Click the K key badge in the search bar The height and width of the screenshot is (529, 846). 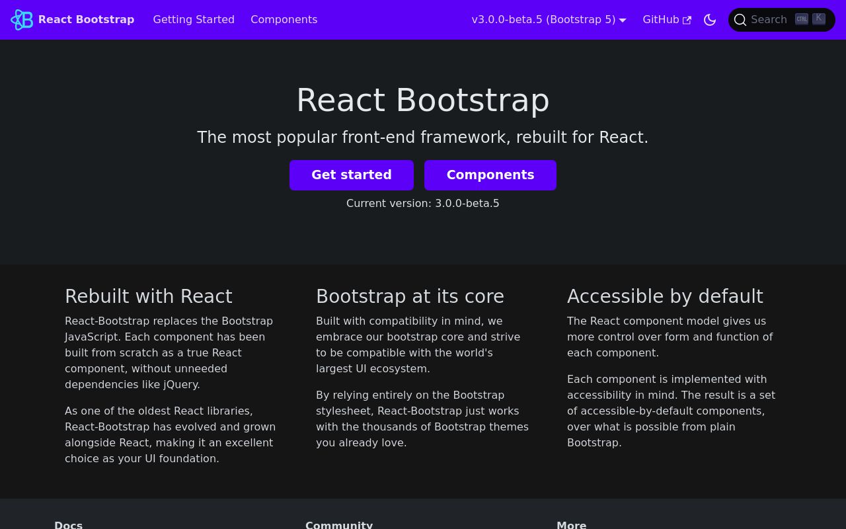[x=819, y=18]
